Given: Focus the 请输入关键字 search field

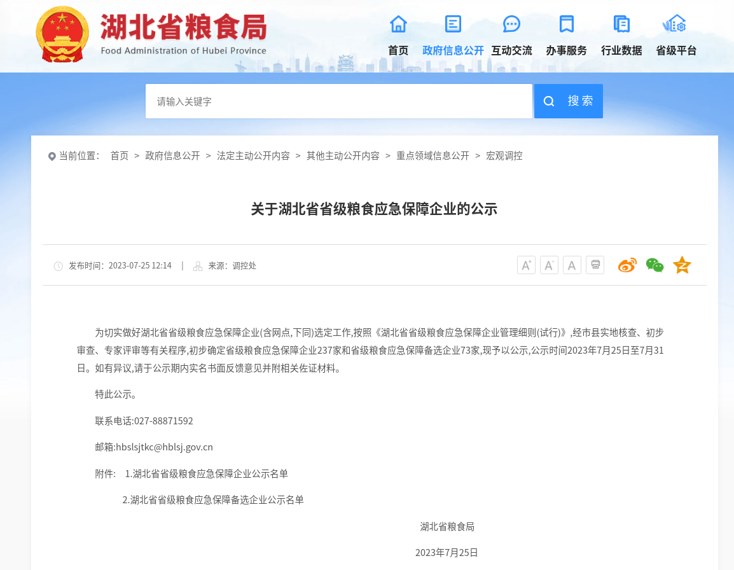Looking at the screenshot, I should click(339, 101).
